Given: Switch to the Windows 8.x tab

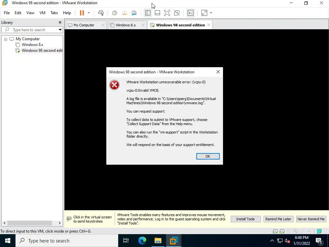Looking at the screenshot, I should pyautogui.click(x=126, y=25).
